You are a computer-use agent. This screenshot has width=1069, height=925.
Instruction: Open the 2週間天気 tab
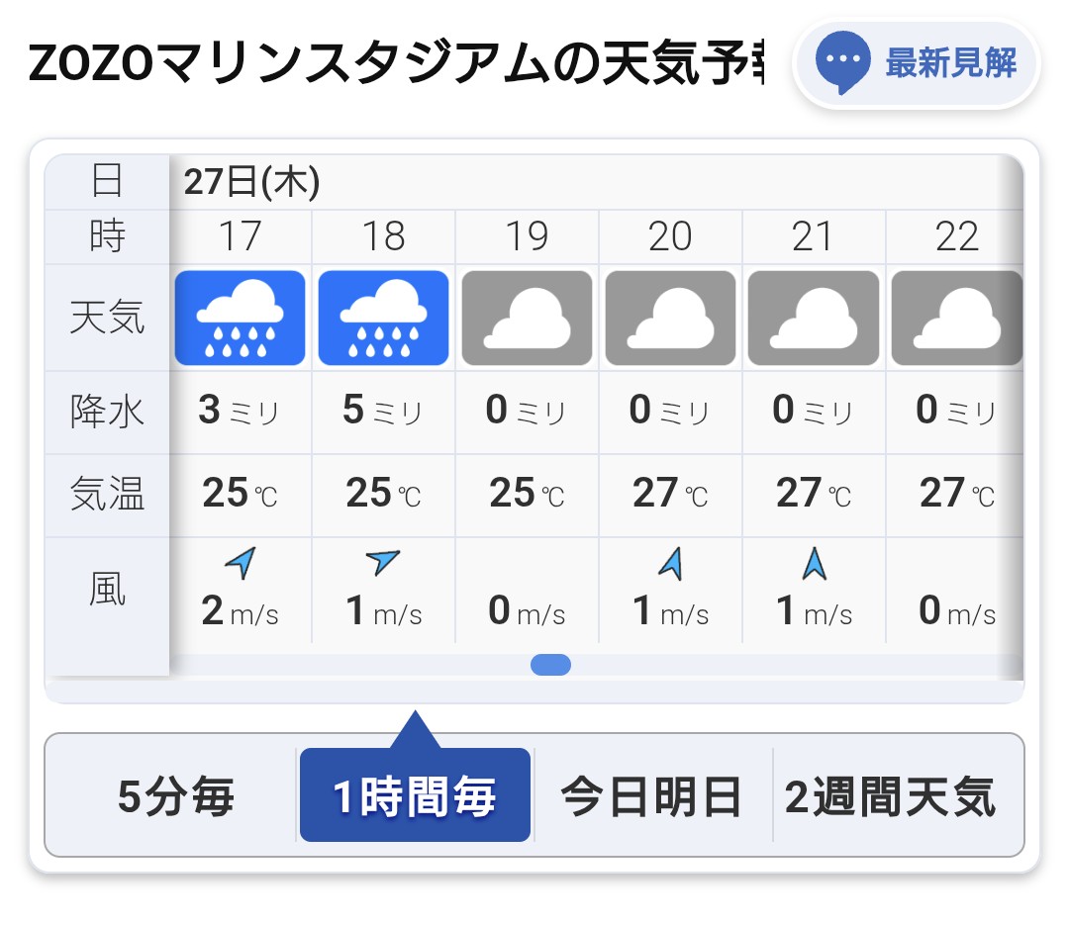(890, 795)
